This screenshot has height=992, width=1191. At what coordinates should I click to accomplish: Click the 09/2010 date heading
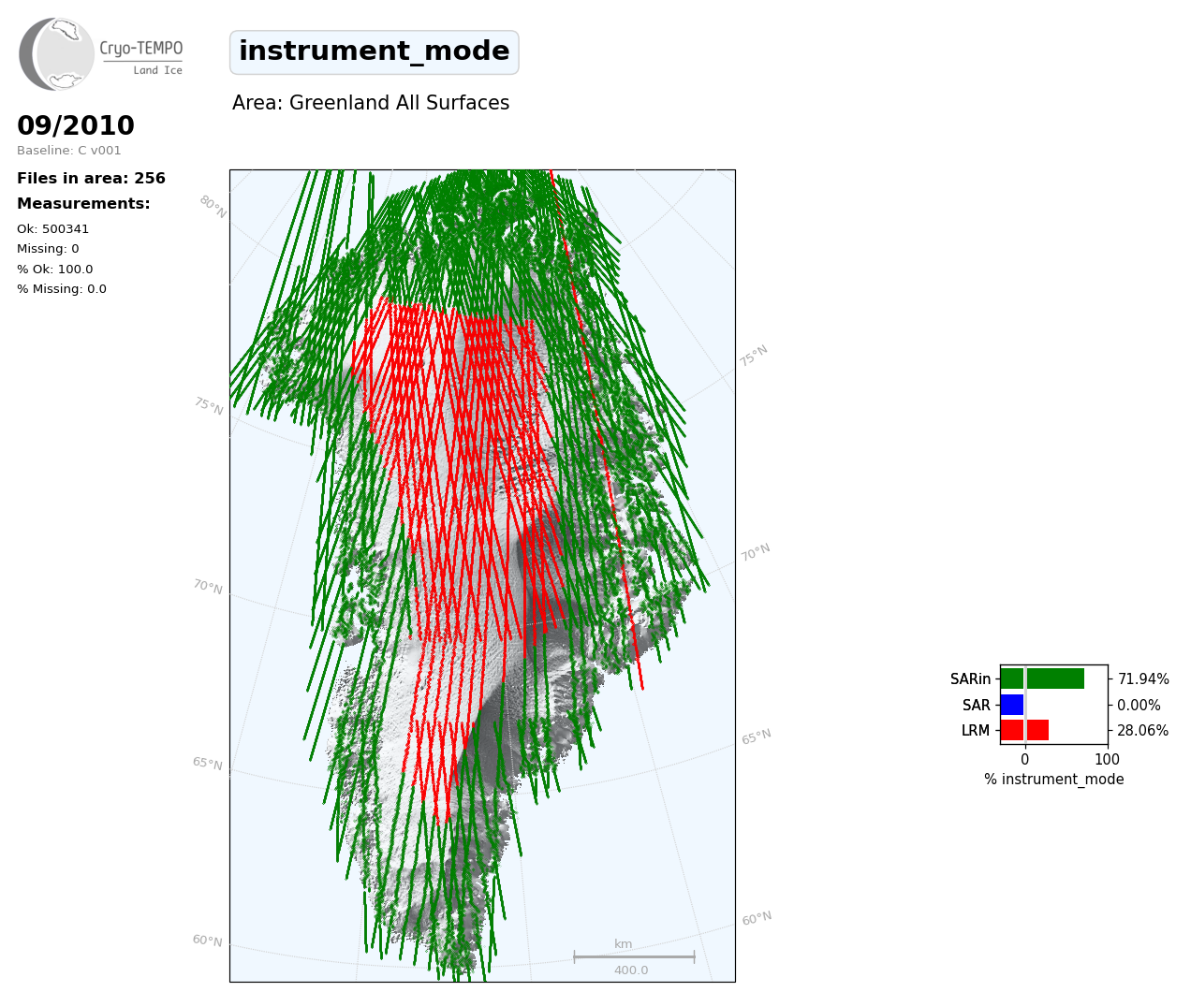(x=76, y=125)
